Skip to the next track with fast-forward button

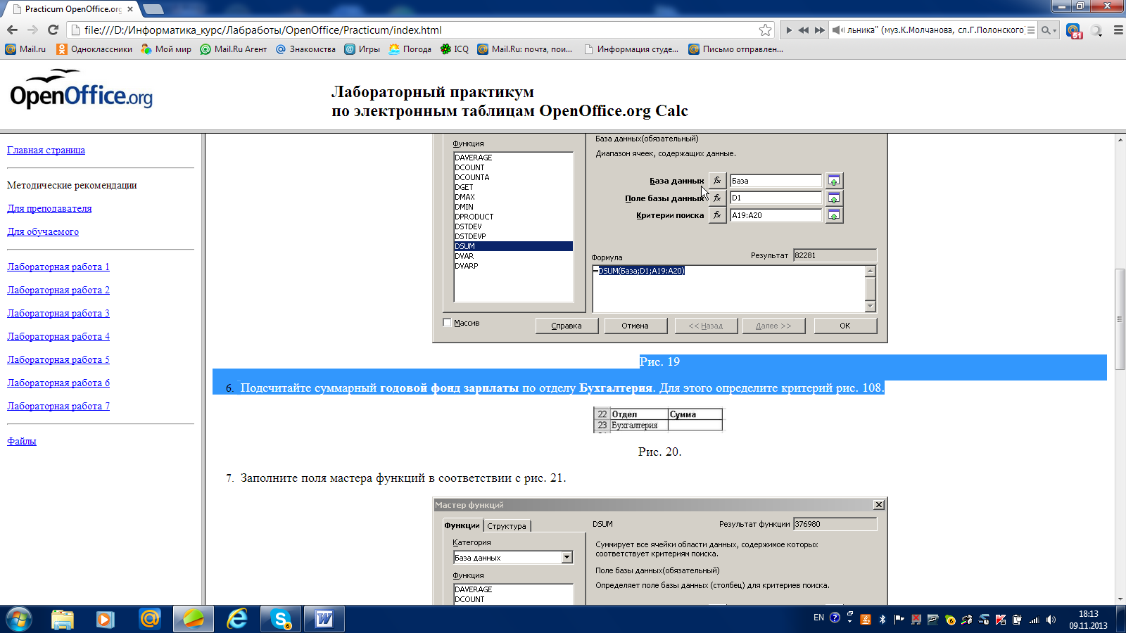820,30
